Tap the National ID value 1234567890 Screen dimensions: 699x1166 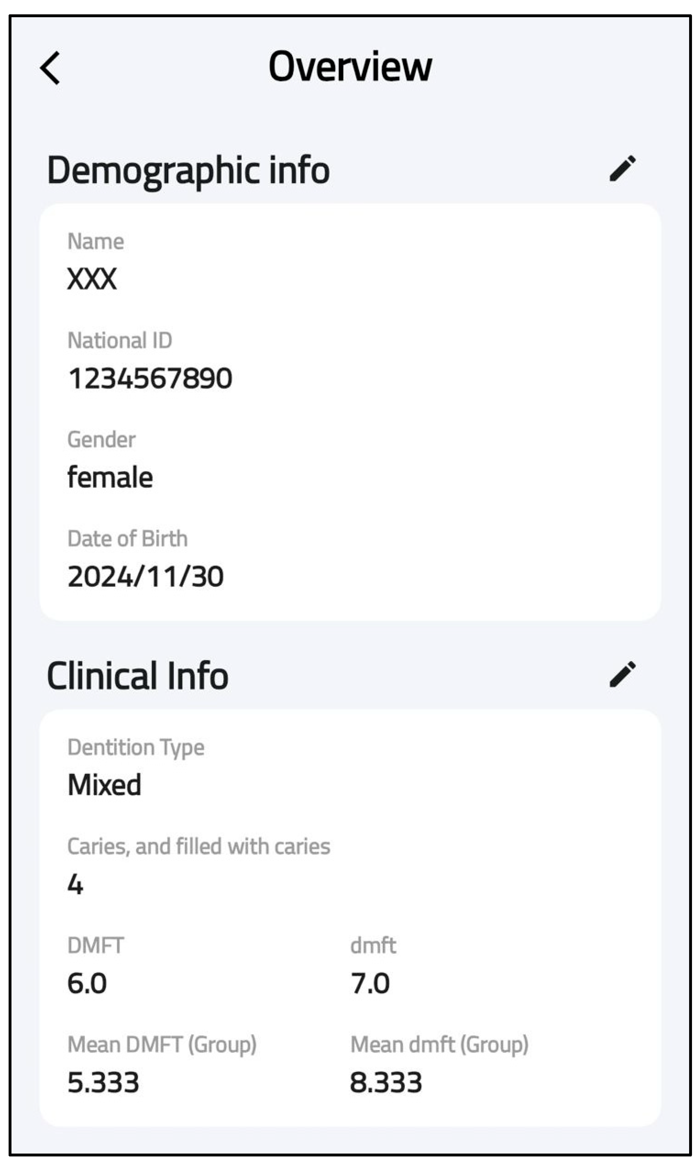coord(152,377)
